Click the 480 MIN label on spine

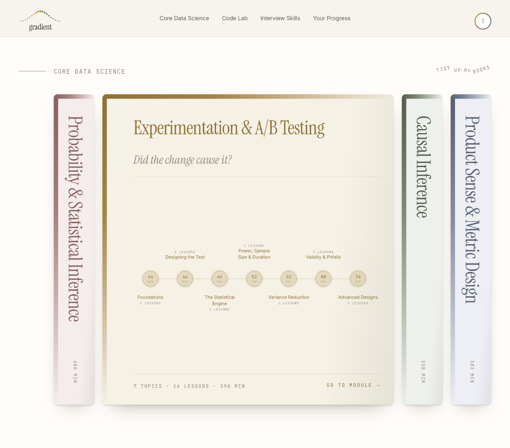click(x=75, y=372)
